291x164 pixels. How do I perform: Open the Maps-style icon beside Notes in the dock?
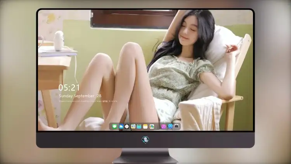pos(152,127)
